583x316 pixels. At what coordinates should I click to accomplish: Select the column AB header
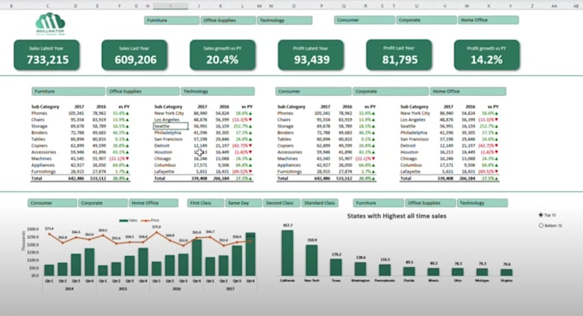[x=575, y=6]
